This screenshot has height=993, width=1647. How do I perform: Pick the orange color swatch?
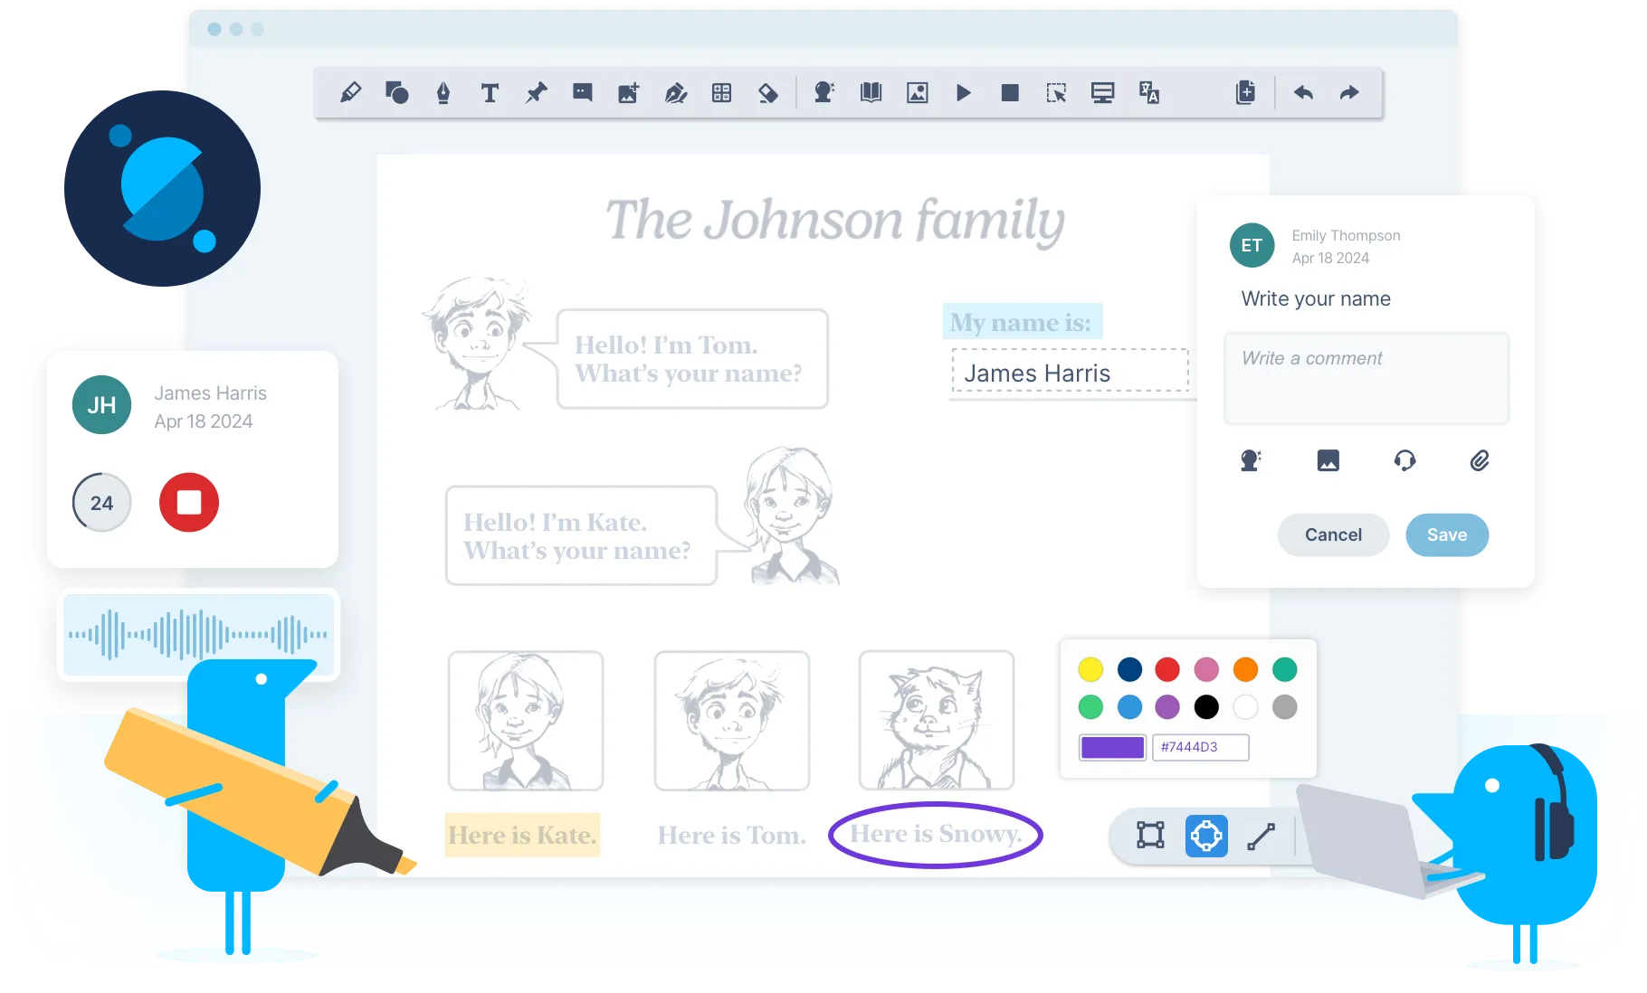pyautogui.click(x=1245, y=669)
